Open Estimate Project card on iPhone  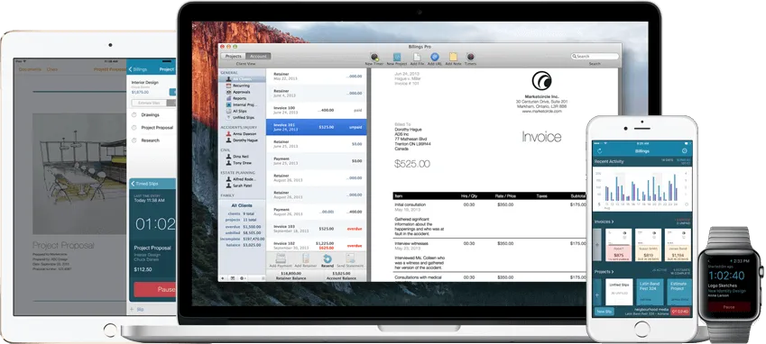pos(678,293)
